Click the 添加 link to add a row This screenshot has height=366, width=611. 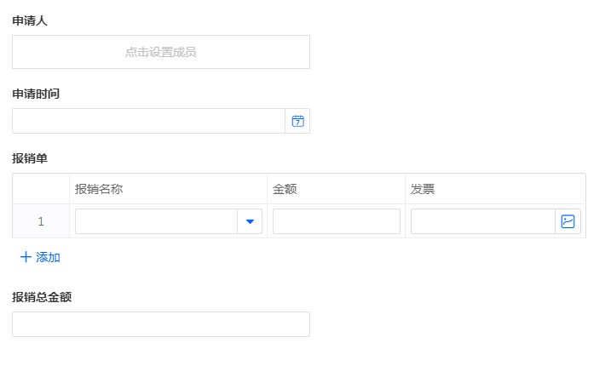(48, 257)
